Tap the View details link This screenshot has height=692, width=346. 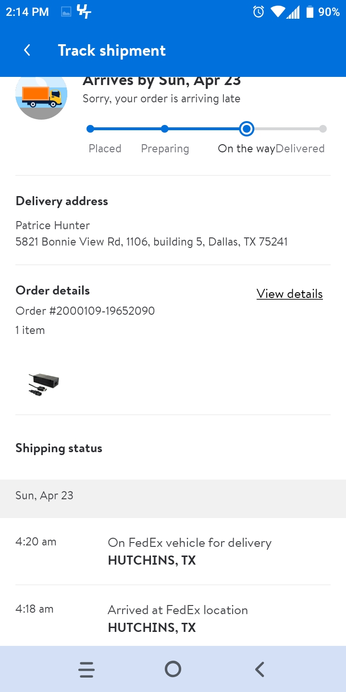(x=289, y=294)
